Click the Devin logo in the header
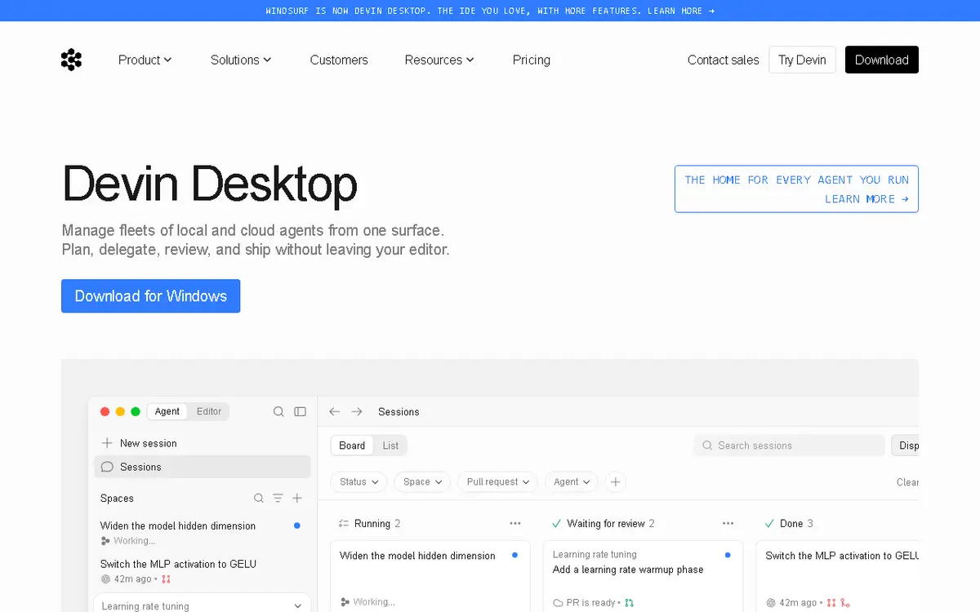 coord(71,60)
